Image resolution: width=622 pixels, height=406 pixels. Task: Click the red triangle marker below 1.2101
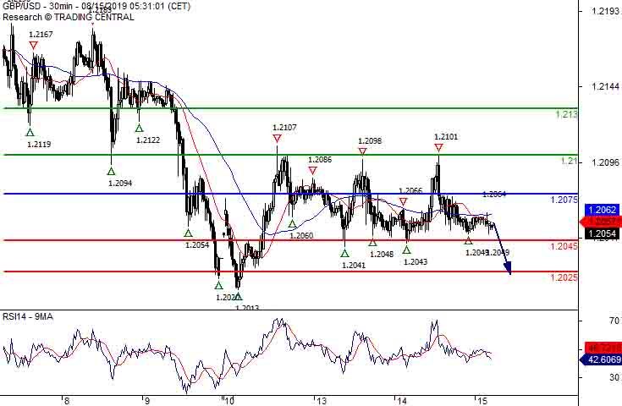point(438,147)
